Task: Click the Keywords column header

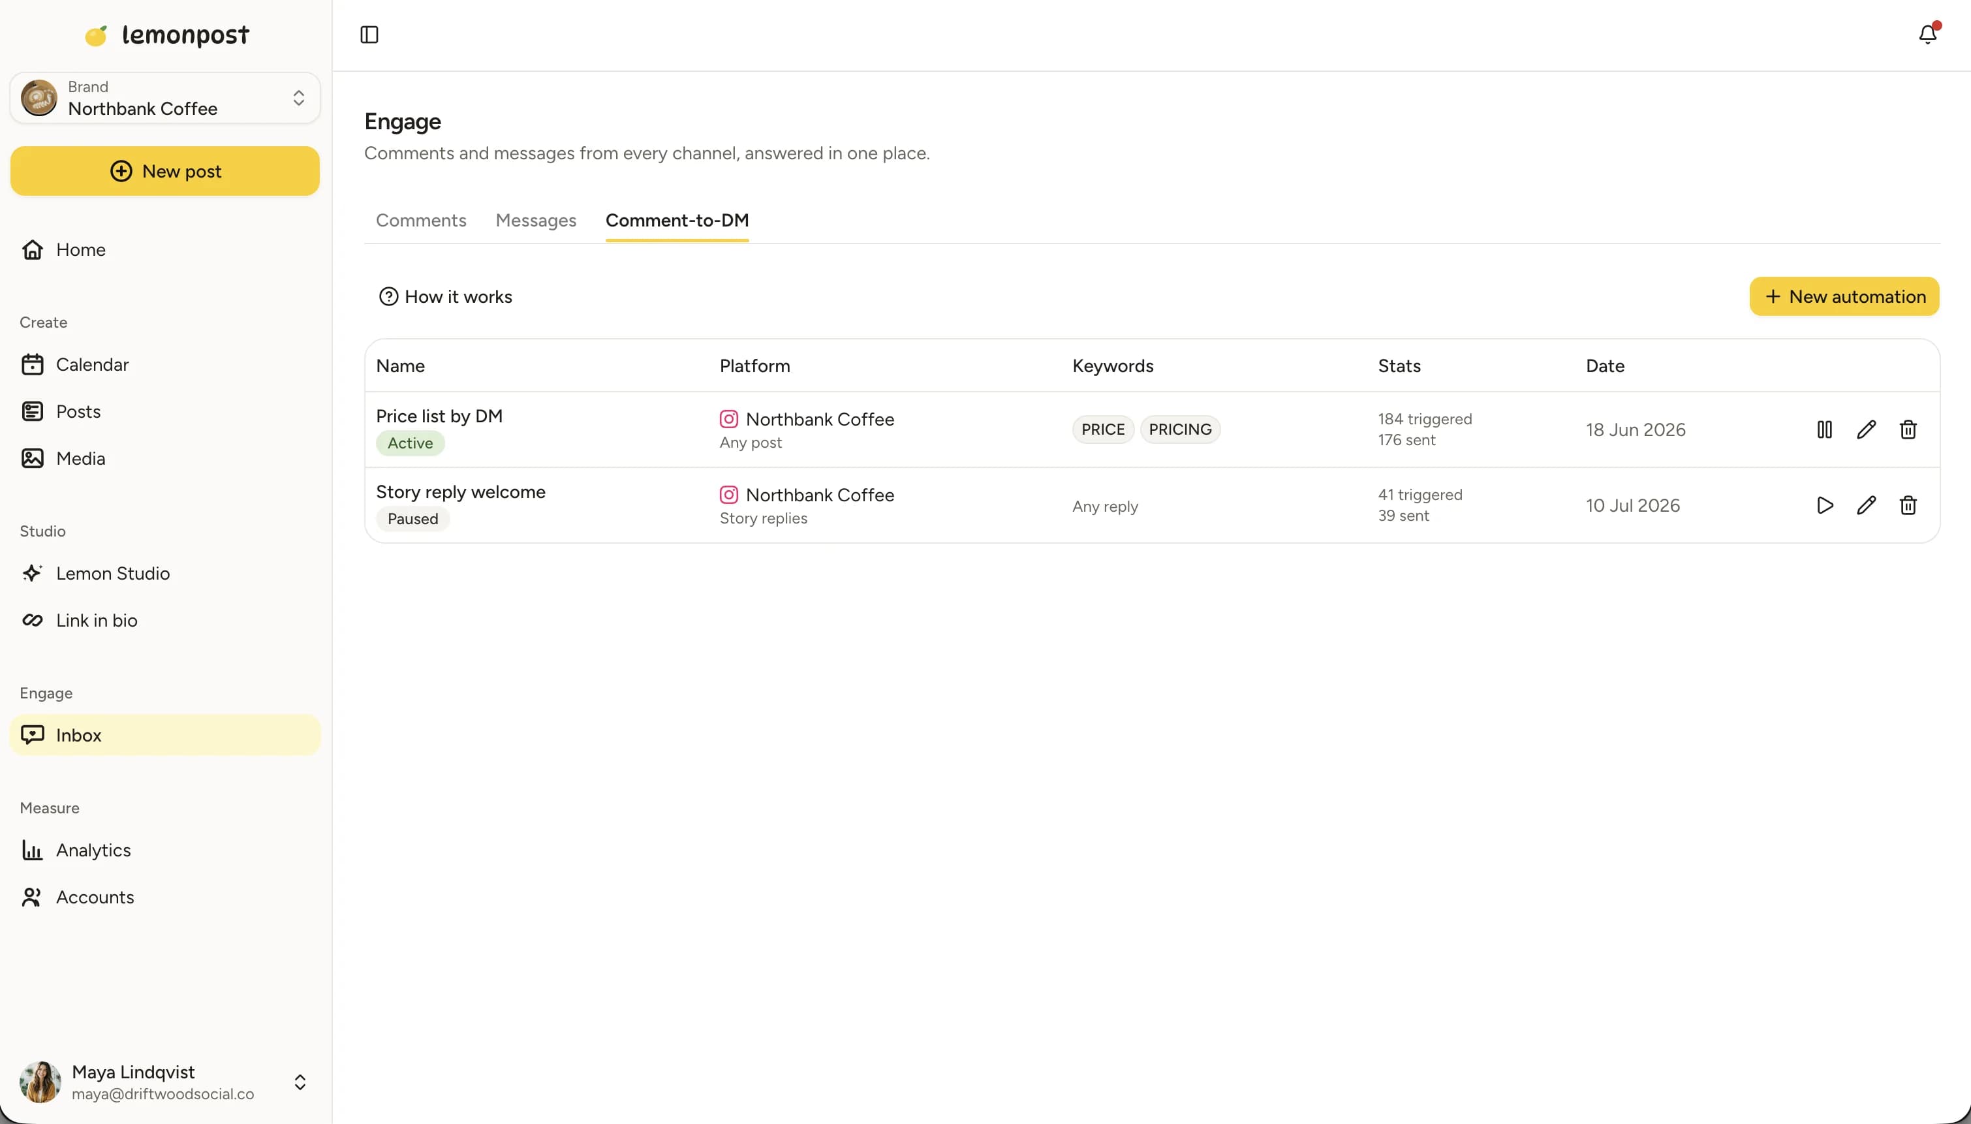Action: [x=1113, y=366]
